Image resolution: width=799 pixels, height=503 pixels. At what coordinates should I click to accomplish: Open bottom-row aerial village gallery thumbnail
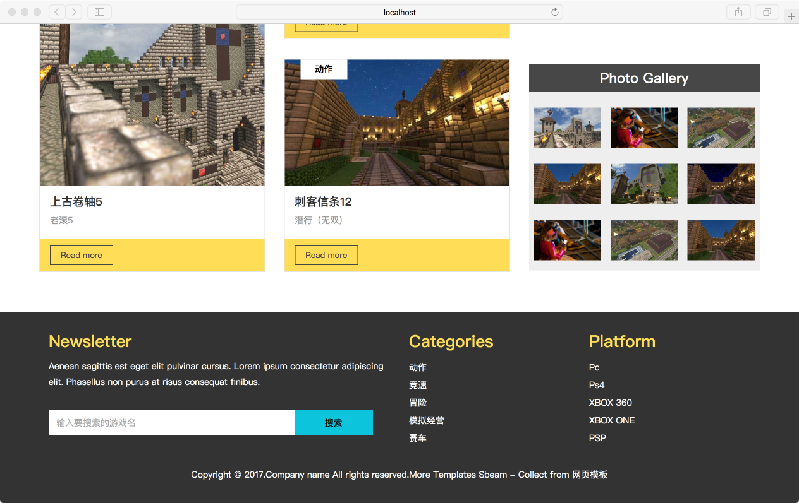(x=644, y=240)
